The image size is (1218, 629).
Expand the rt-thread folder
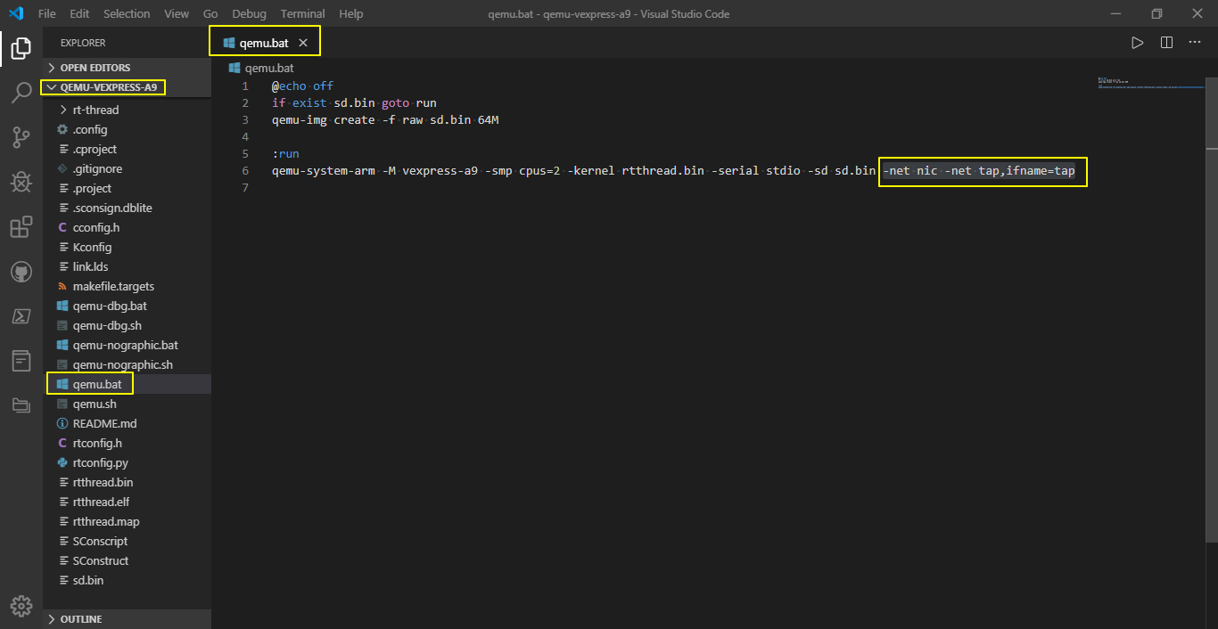coord(89,109)
